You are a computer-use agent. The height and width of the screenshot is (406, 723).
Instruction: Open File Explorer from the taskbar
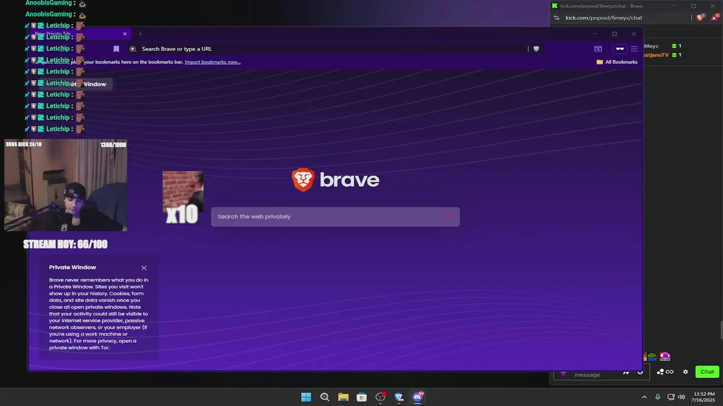pos(343,397)
